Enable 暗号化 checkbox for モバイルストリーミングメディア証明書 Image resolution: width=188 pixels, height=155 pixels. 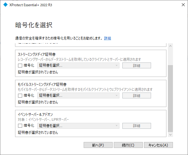pos(20,95)
